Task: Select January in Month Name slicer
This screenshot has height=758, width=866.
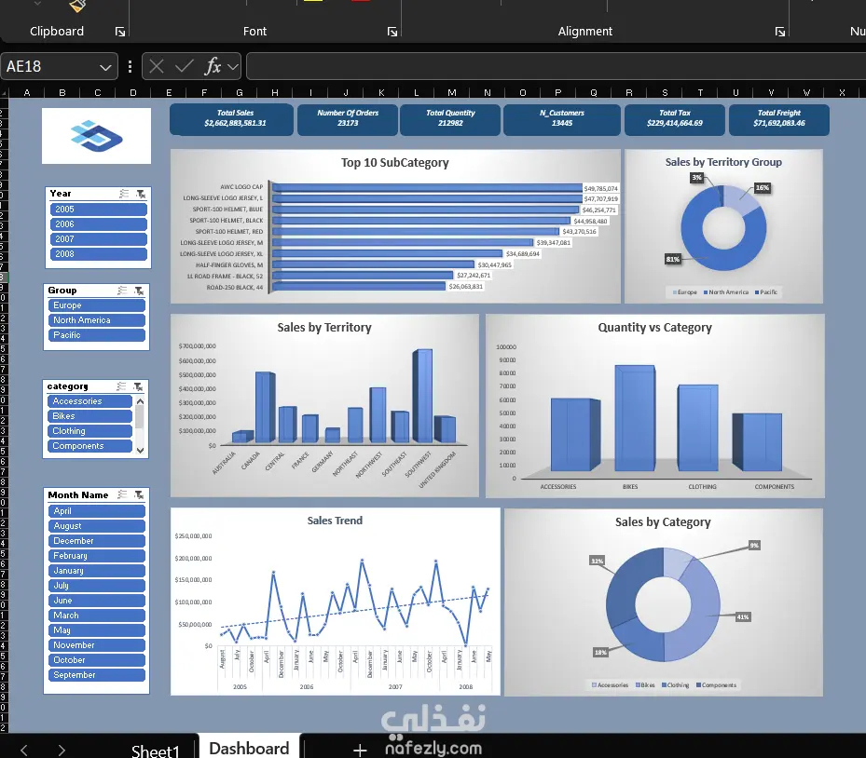Action: coord(97,571)
